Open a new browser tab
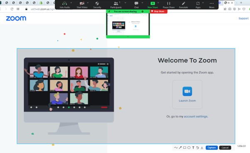Image resolution: width=250 pixels, height=153 pixels. pyautogui.click(x=241, y=3)
